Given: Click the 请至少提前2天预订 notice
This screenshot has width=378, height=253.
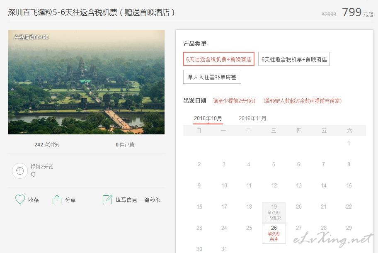Looking at the screenshot, I should click(x=234, y=101).
